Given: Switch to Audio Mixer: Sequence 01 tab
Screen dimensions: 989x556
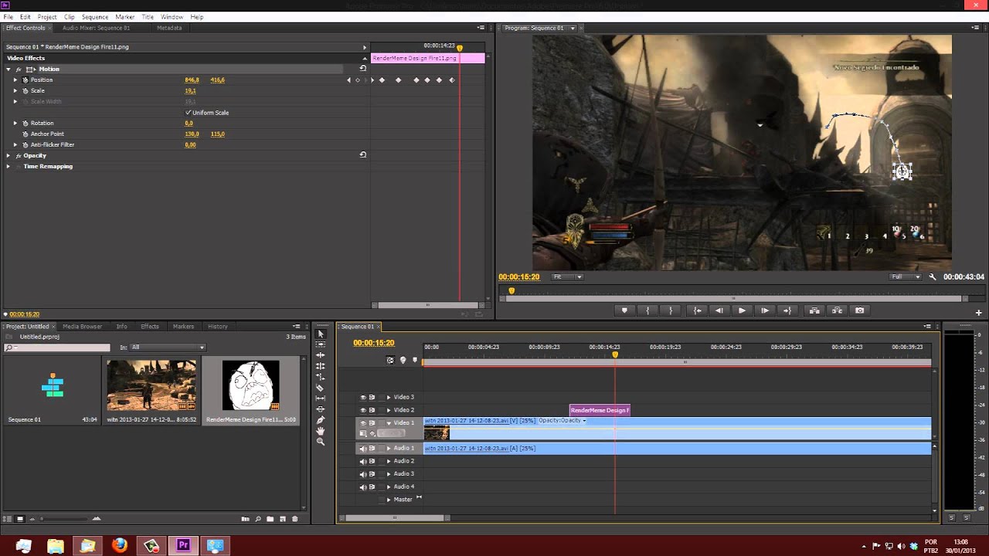Looking at the screenshot, I should point(96,28).
